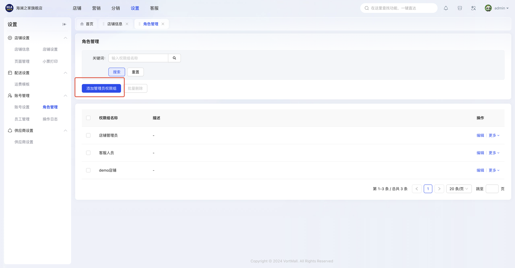515x268 pixels.
Task: Open the 20 条/页 page size dropdown
Action: (459, 189)
